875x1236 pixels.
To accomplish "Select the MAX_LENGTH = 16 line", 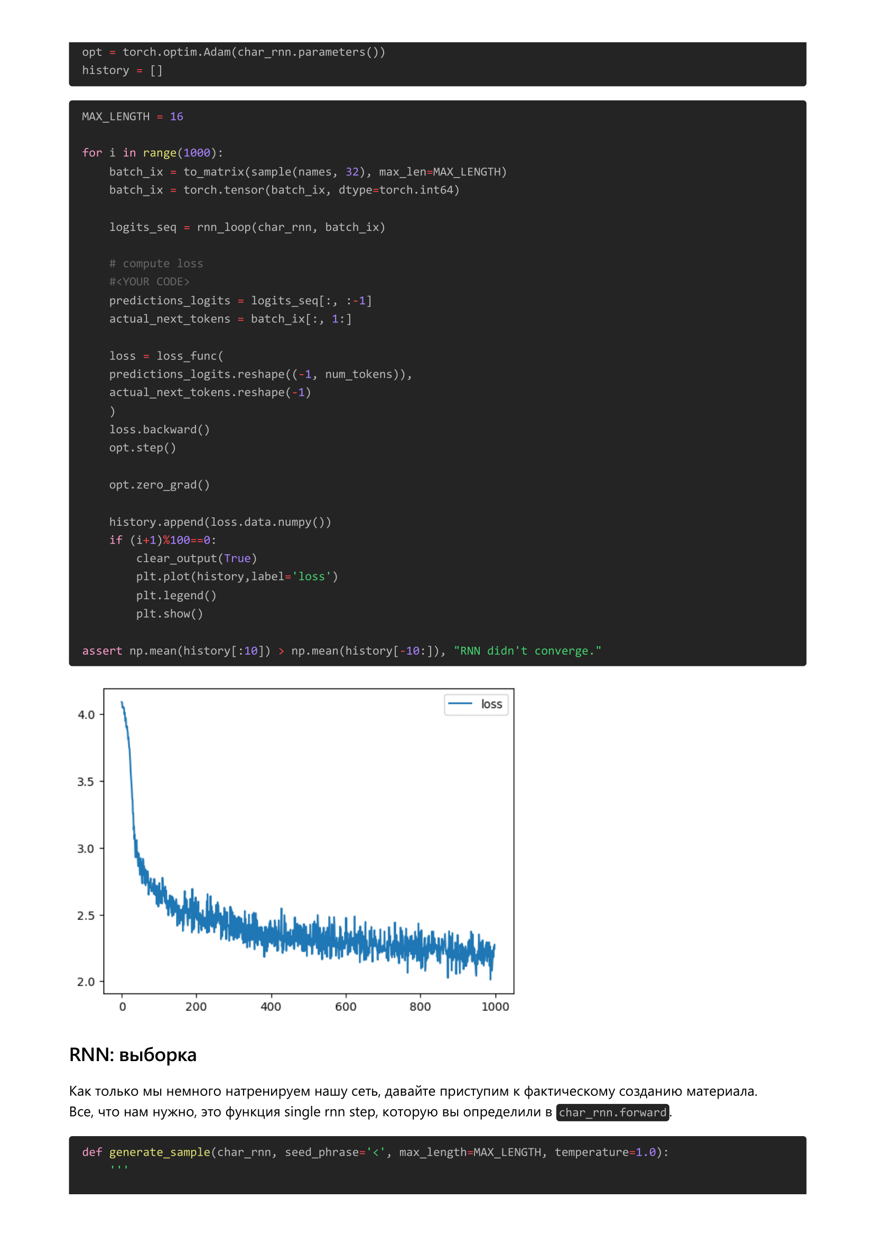I will point(132,116).
